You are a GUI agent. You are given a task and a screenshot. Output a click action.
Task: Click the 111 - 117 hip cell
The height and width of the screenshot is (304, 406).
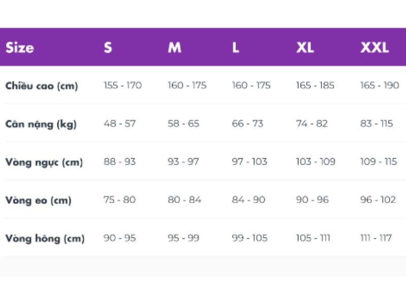(x=376, y=238)
